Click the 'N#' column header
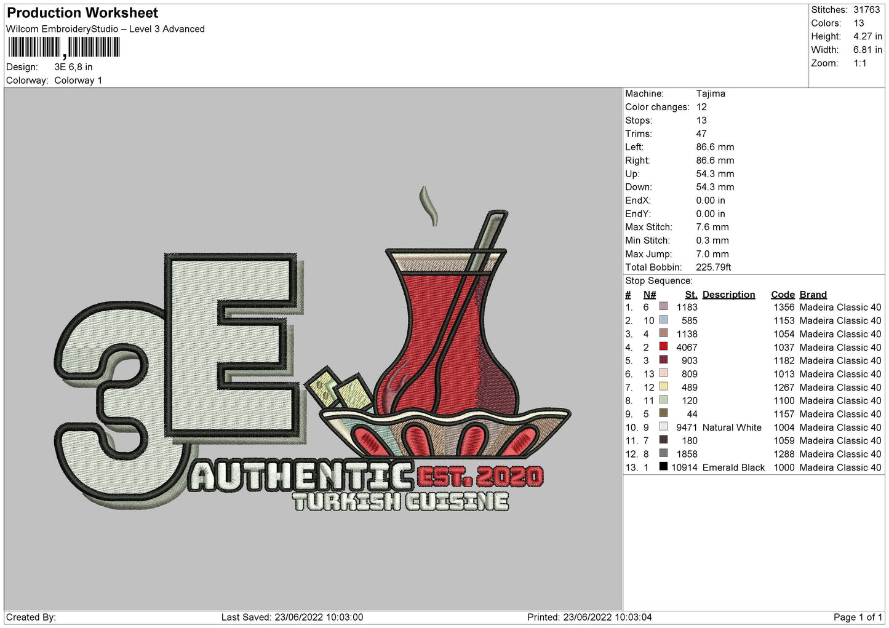 (650, 295)
